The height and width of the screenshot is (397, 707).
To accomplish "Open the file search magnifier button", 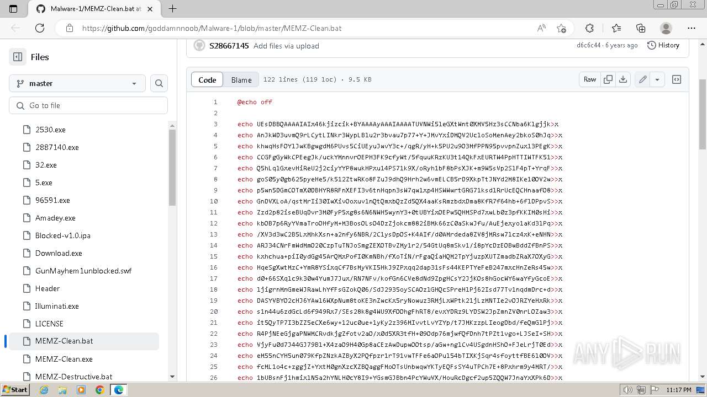I will tap(159, 83).
